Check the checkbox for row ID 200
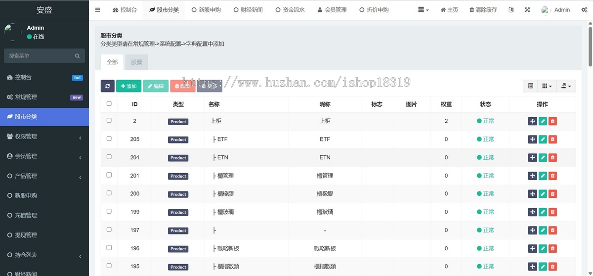This screenshot has height=276, width=593. click(x=109, y=193)
